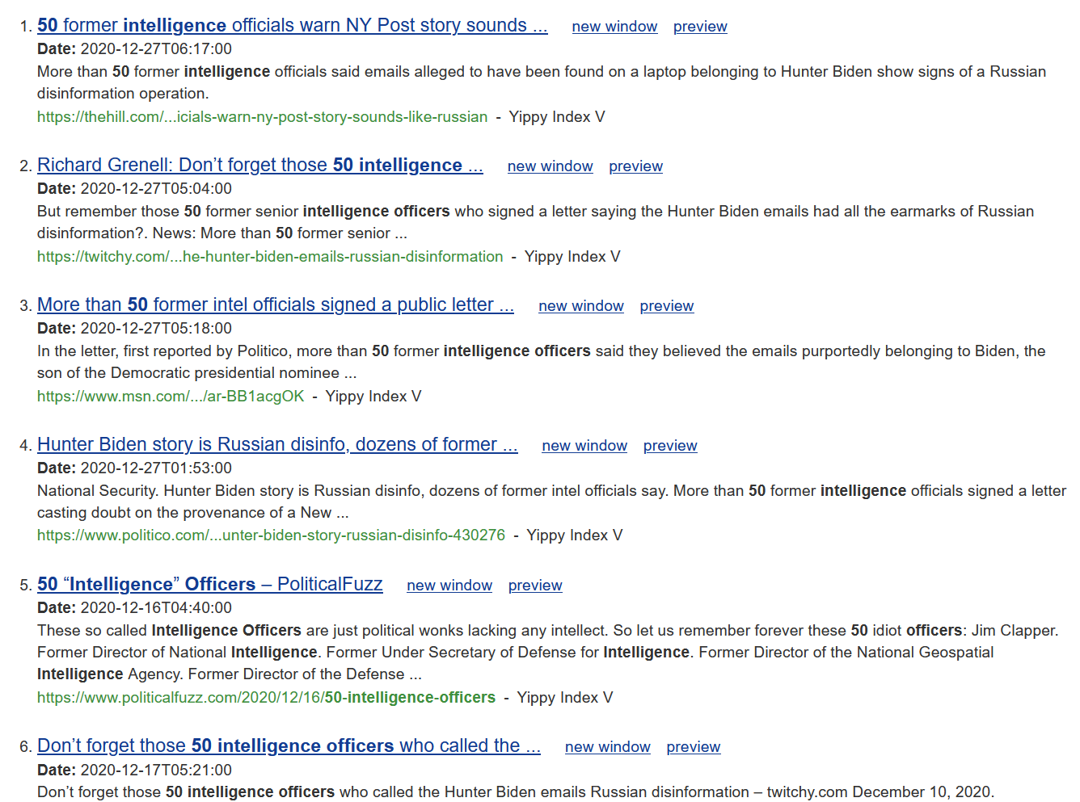Click date text 2020-12-17T05:21:00
Viewport: 1080px width, 802px height.
[x=156, y=771]
